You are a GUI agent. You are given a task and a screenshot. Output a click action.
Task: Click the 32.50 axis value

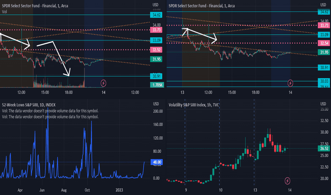(324, 121)
